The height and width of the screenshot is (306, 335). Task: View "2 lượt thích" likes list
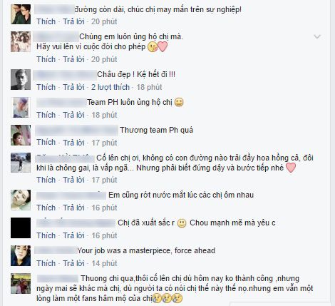click(x=110, y=87)
